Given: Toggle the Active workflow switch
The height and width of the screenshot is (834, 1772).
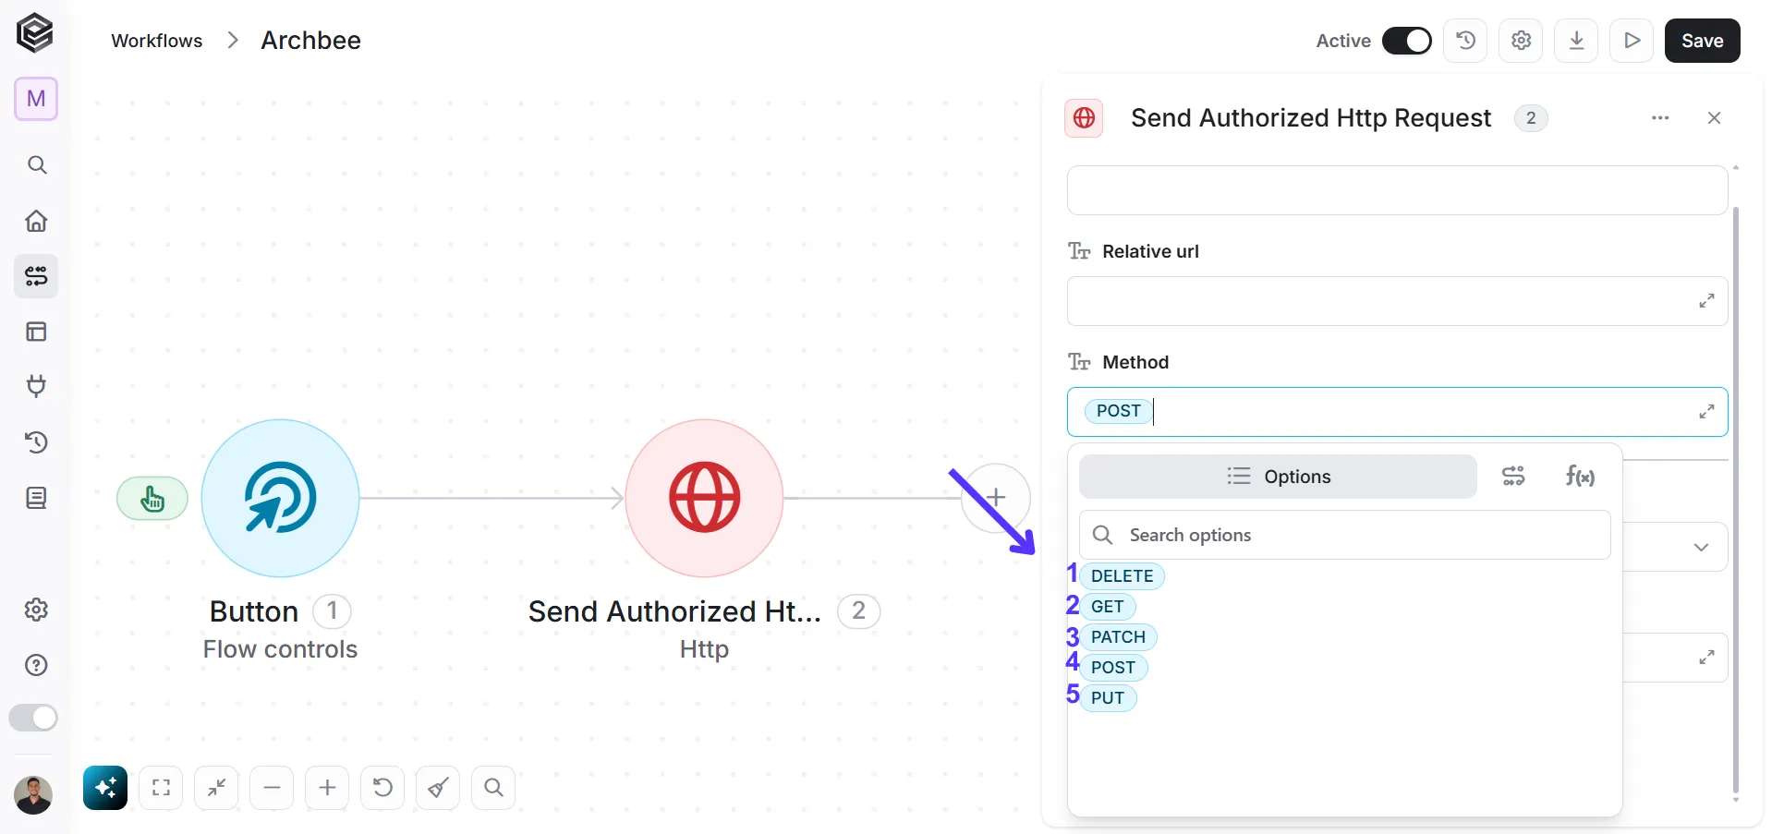Looking at the screenshot, I should 1406,41.
